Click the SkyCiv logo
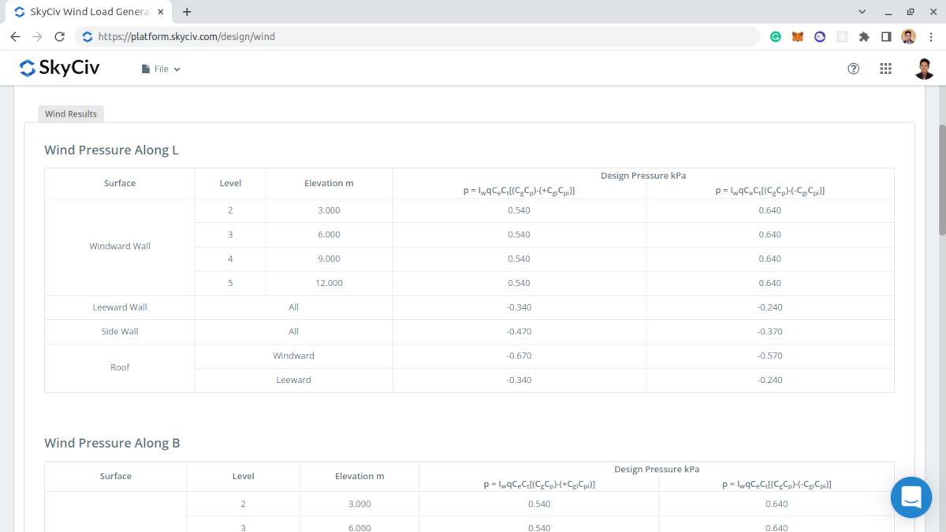The width and height of the screenshot is (946, 532). 59,69
